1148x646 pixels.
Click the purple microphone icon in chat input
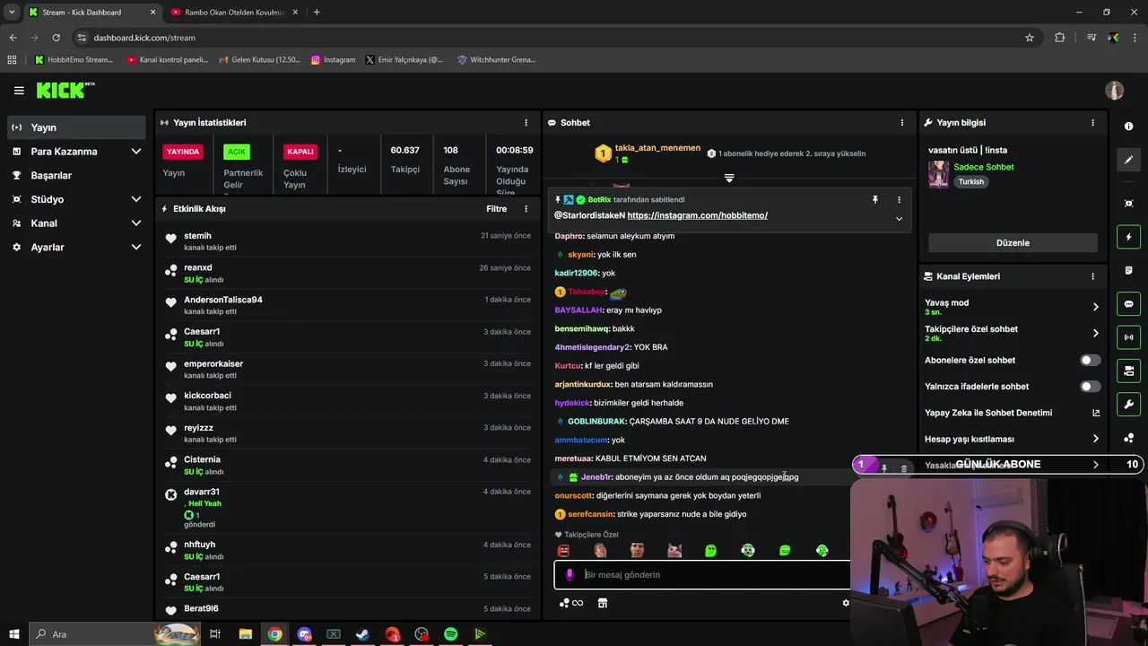[x=570, y=574]
